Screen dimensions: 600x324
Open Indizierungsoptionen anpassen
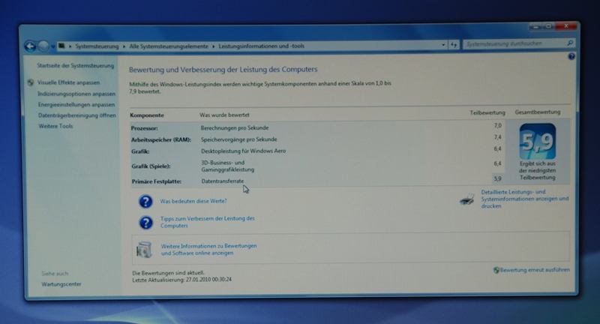click(76, 94)
